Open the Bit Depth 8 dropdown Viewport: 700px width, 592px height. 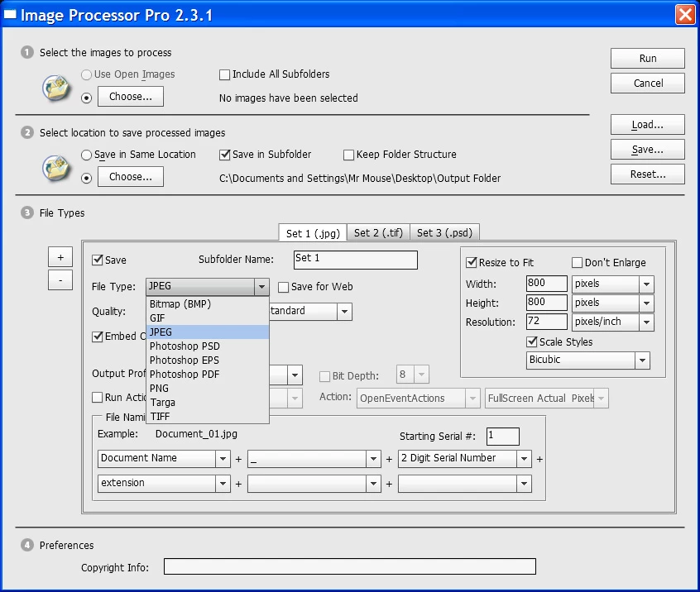point(421,375)
